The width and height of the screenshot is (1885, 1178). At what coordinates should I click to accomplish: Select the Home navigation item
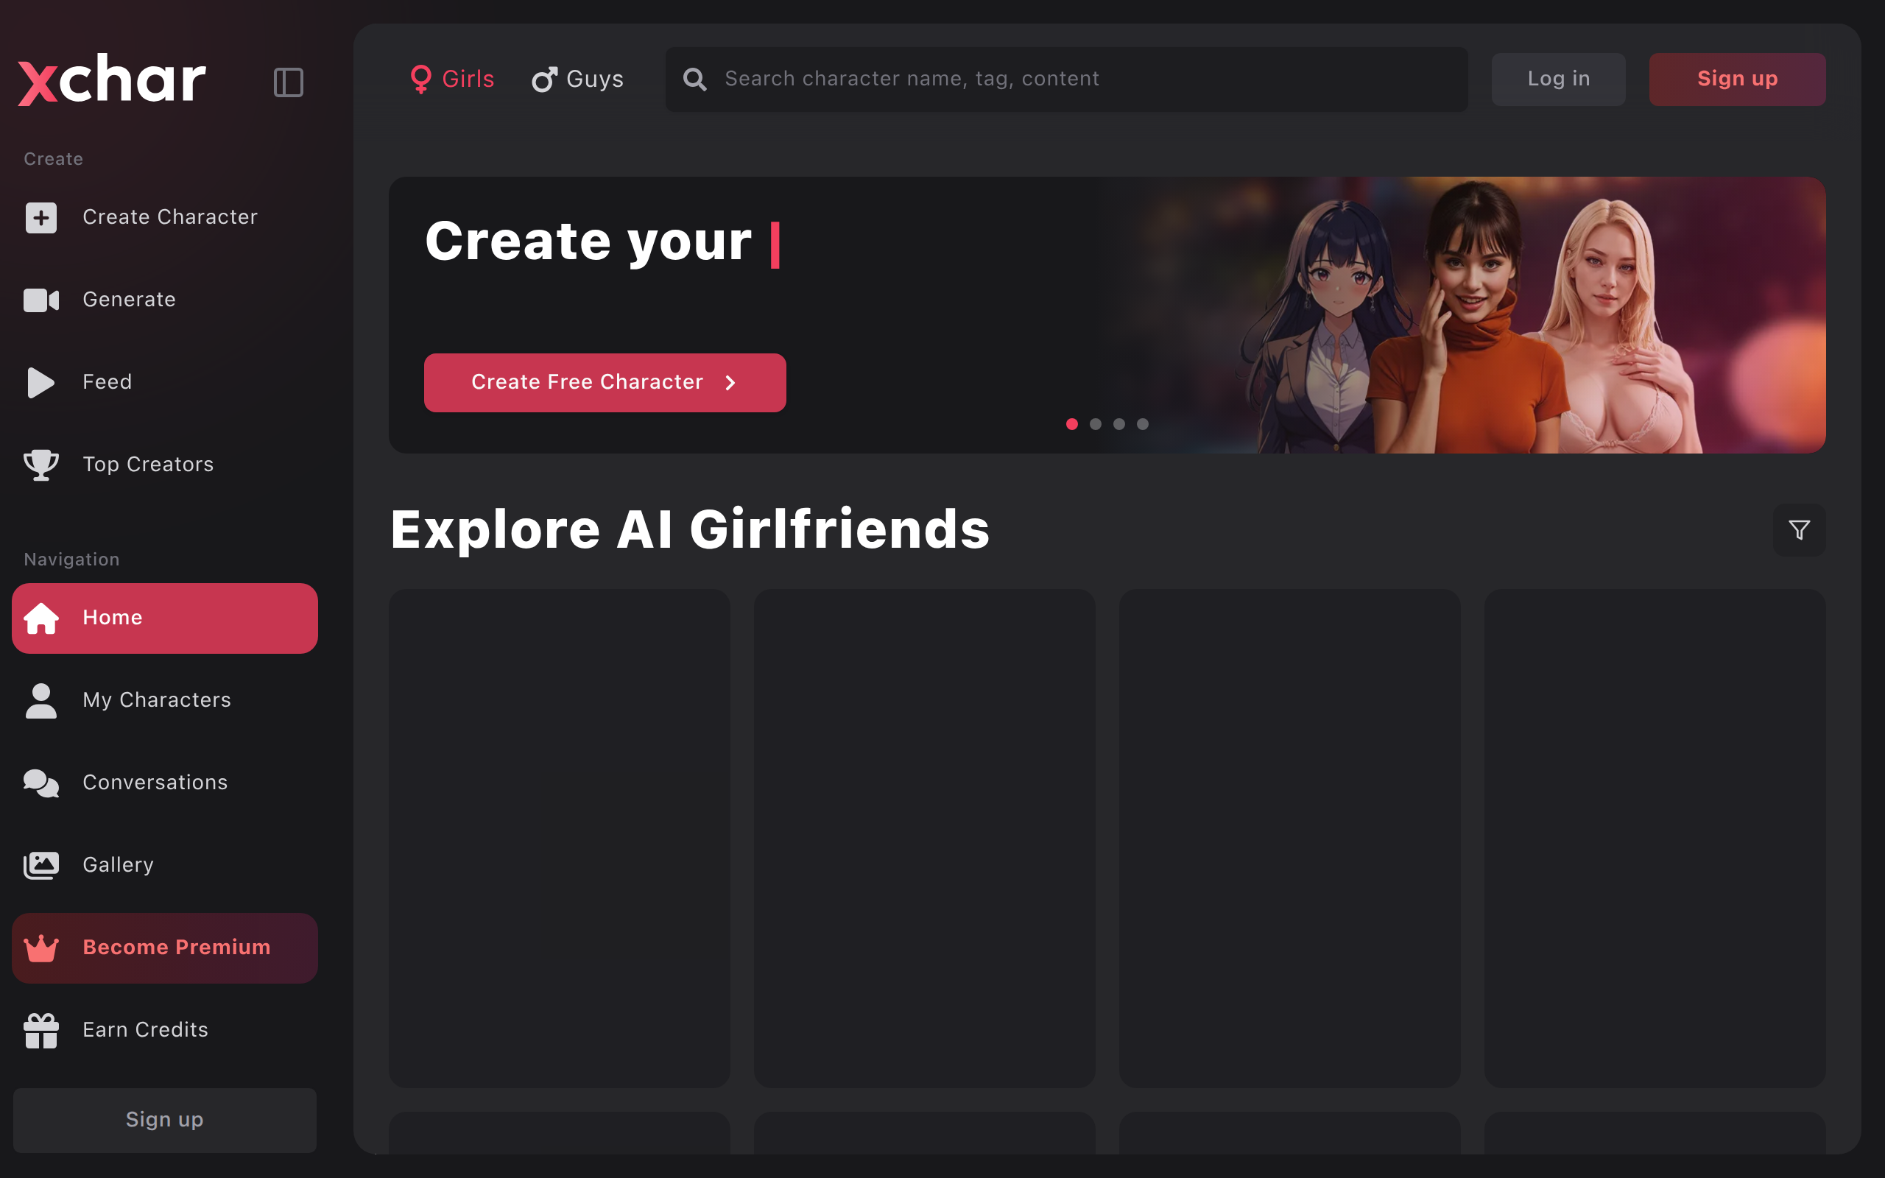tap(164, 618)
